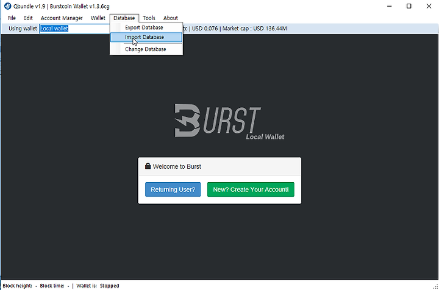
Task: Choose Export Database from the menu
Action: [146, 27]
